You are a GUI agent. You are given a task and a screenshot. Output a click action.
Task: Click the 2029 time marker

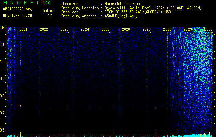(x=188, y=29)
